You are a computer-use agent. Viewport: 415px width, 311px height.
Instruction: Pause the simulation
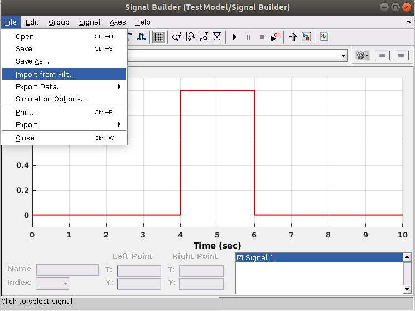[x=248, y=37]
